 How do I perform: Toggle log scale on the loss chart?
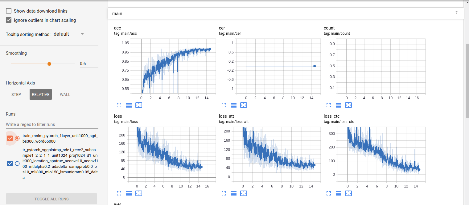tap(129, 193)
